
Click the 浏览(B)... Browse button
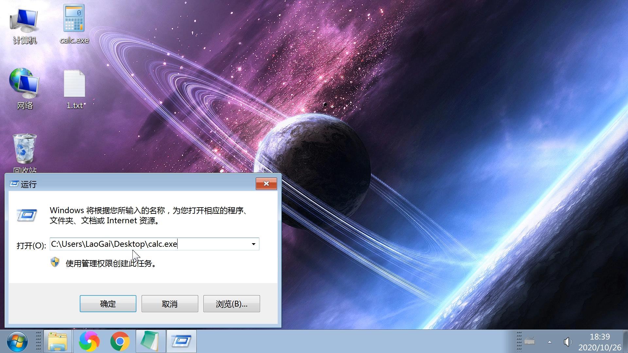232,304
